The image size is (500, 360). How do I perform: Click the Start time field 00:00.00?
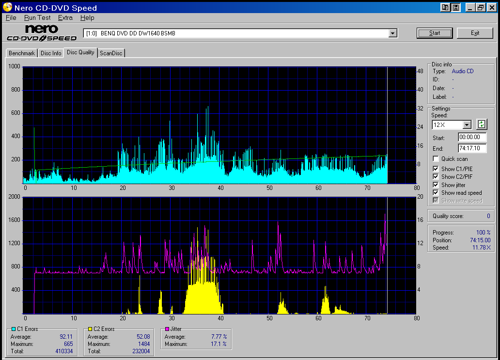[472, 137]
